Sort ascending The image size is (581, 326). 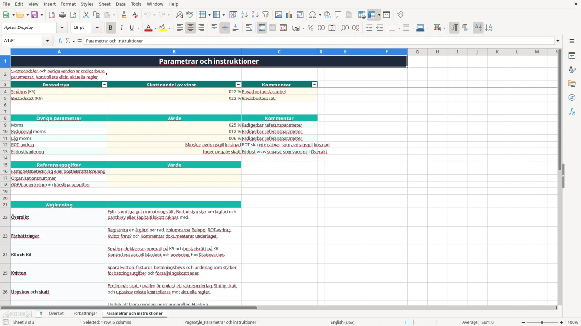click(x=244, y=15)
